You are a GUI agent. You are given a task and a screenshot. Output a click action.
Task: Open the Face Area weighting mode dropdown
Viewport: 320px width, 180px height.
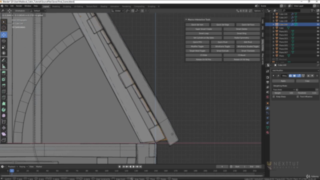point(284,90)
